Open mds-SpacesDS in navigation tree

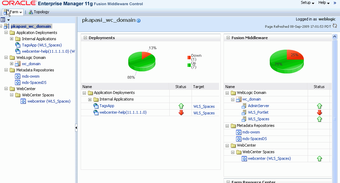34,82
